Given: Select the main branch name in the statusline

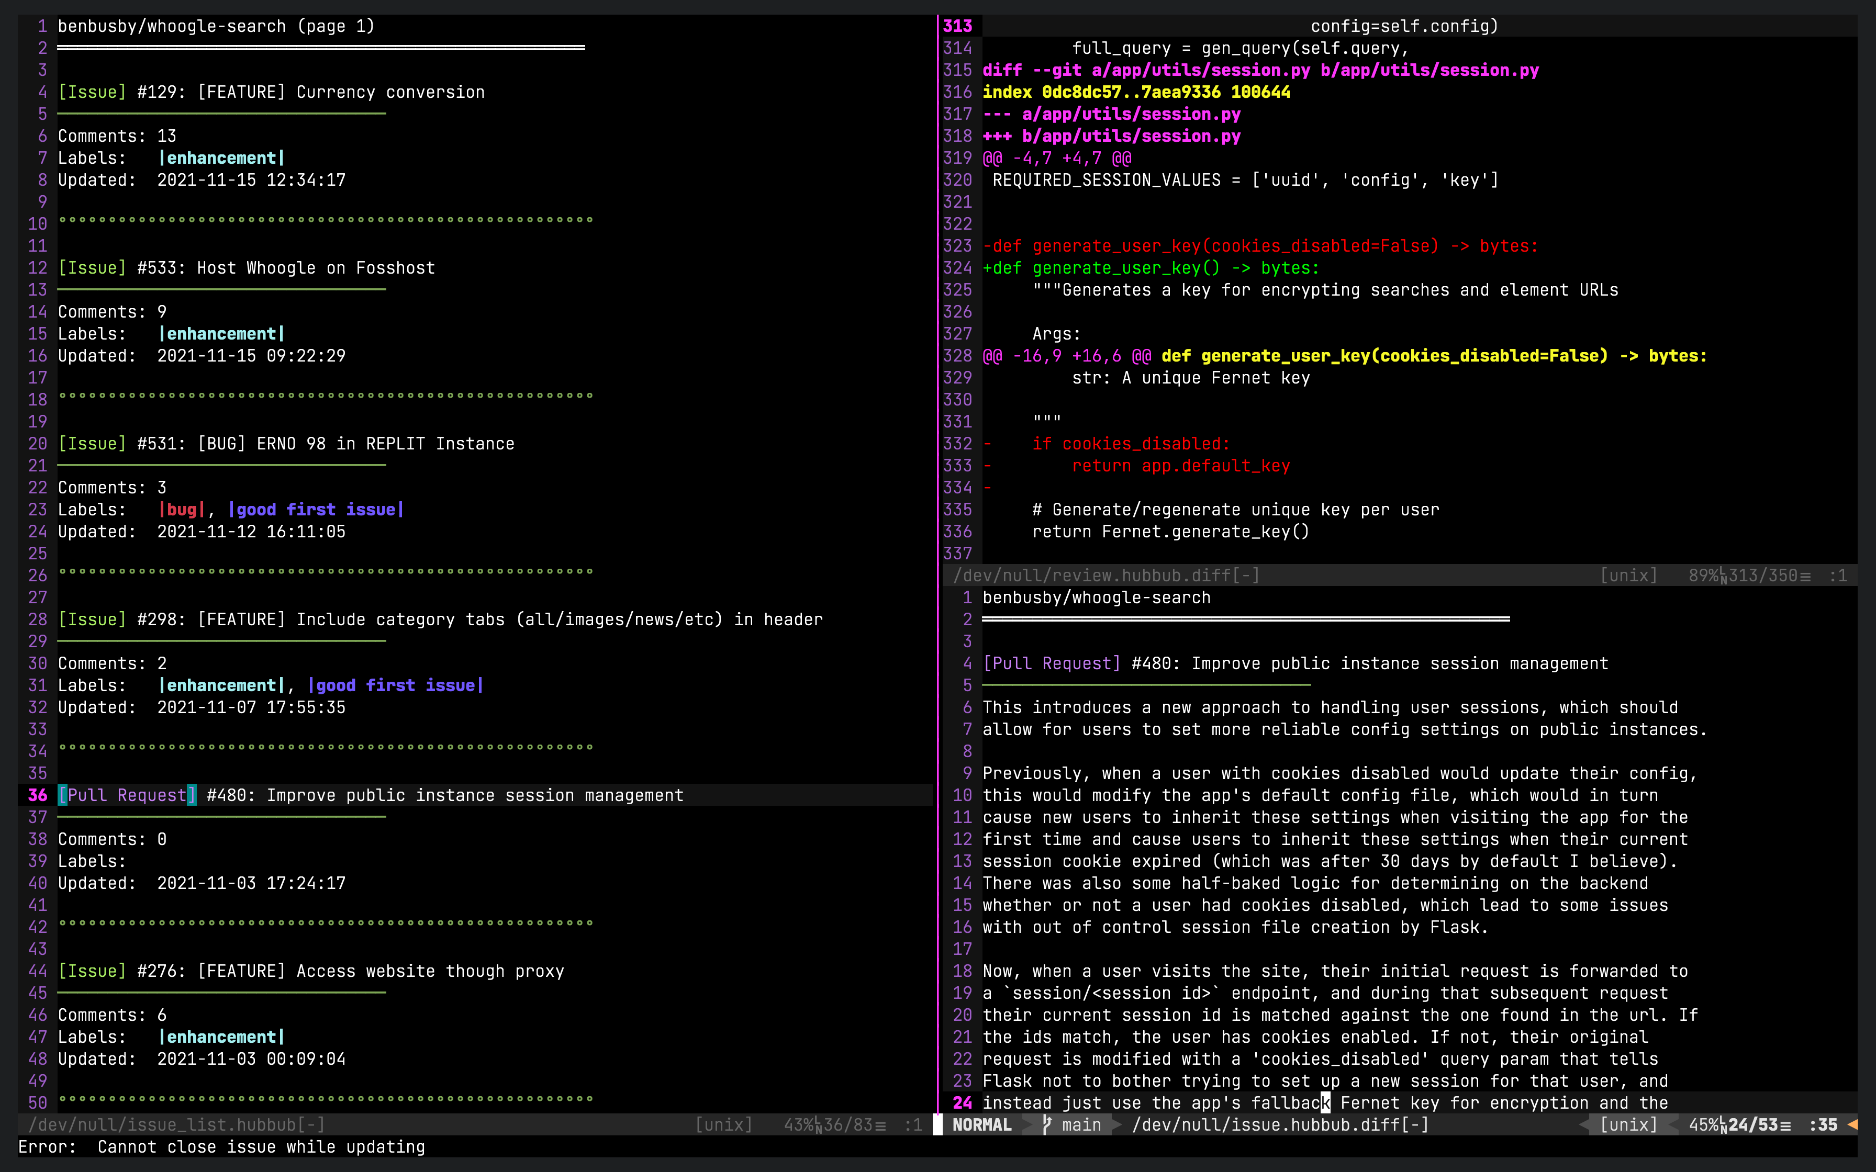Looking at the screenshot, I should [1081, 1125].
